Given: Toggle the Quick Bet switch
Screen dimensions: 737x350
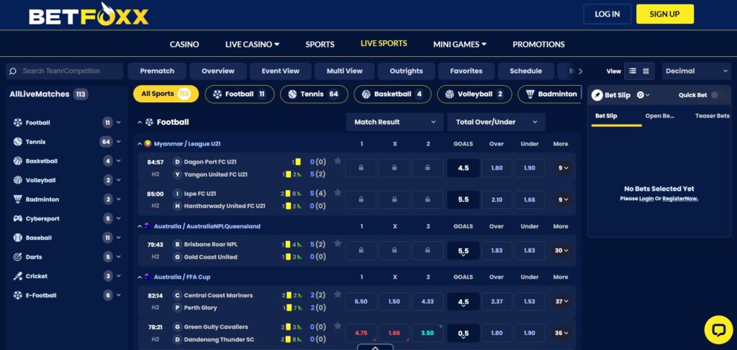Looking at the screenshot, I should click(x=713, y=95).
